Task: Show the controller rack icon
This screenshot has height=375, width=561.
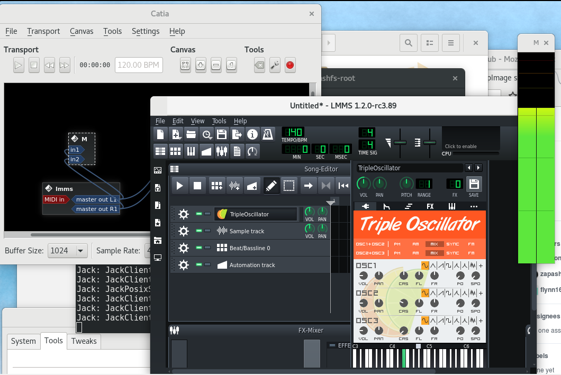Action: [x=252, y=151]
